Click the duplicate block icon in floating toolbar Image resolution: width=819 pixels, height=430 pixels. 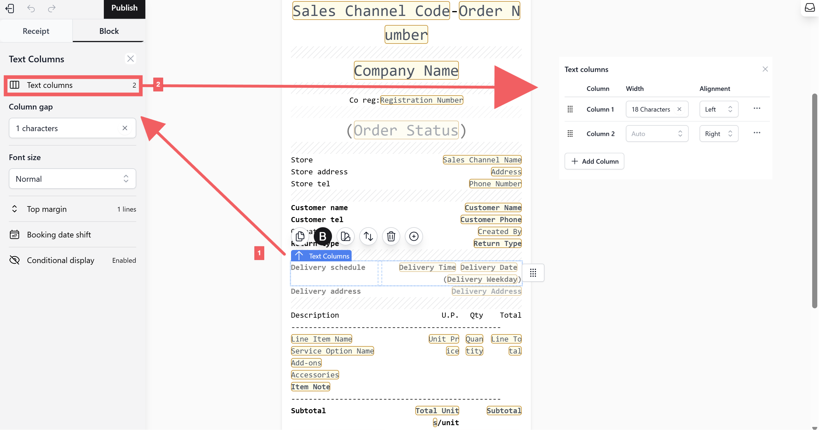pos(300,236)
